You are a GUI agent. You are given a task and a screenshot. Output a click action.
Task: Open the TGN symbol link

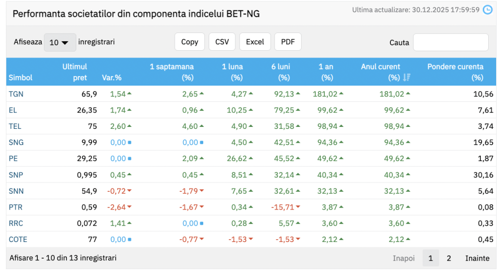(x=15, y=94)
